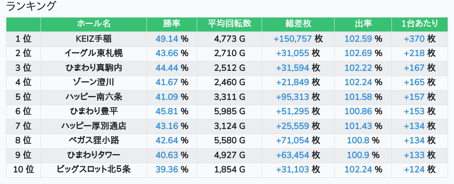
Task: Open the ハッピー南六条 hall entry
Action: tap(94, 97)
